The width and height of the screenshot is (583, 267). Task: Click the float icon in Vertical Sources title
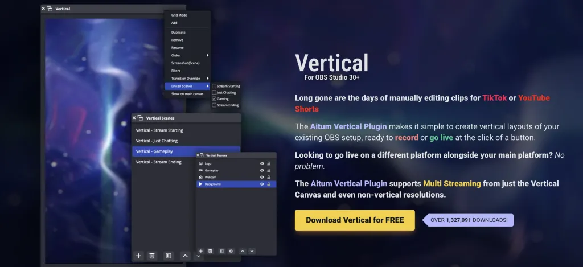click(x=202, y=155)
